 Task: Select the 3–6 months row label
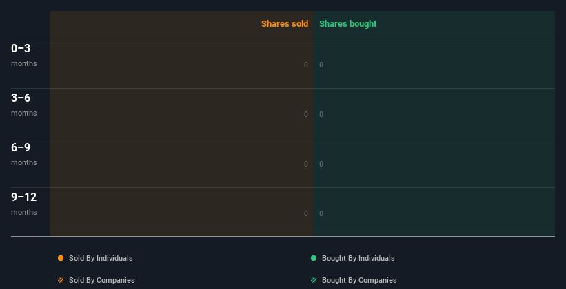pos(24,105)
